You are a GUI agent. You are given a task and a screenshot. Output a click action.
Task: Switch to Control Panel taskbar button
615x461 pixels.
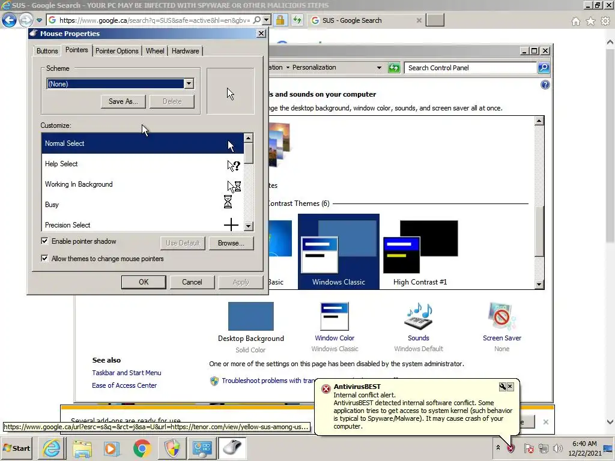pos(202,448)
